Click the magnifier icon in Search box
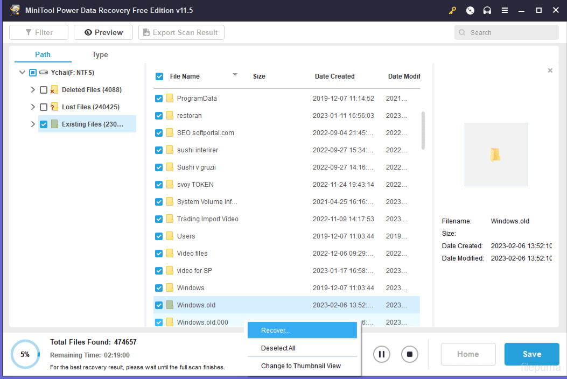 click(462, 32)
